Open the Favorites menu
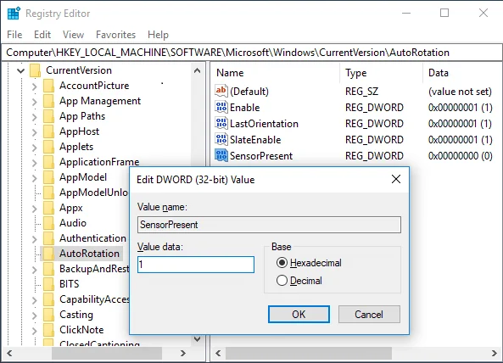The width and height of the screenshot is (503, 363). pos(116,35)
